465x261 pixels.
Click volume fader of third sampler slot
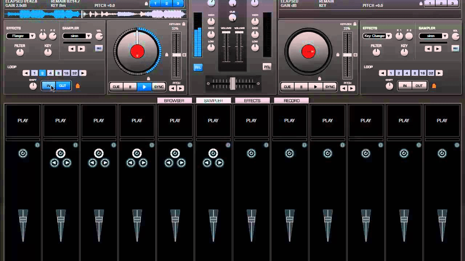pyautogui.click(x=99, y=219)
